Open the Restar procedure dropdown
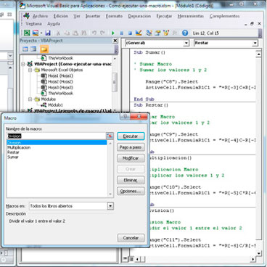267x267 pixels. [x=255, y=43]
